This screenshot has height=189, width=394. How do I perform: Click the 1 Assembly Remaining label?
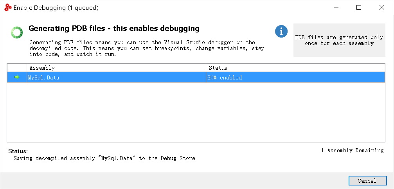tap(352, 150)
